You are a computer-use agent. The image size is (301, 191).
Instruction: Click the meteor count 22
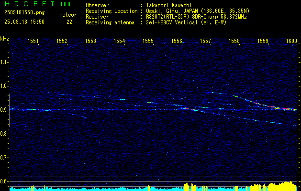click(x=69, y=22)
